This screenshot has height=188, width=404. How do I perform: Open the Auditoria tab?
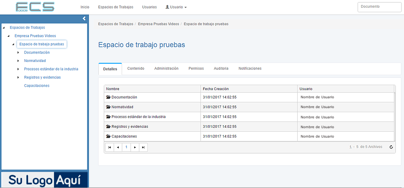(x=221, y=68)
